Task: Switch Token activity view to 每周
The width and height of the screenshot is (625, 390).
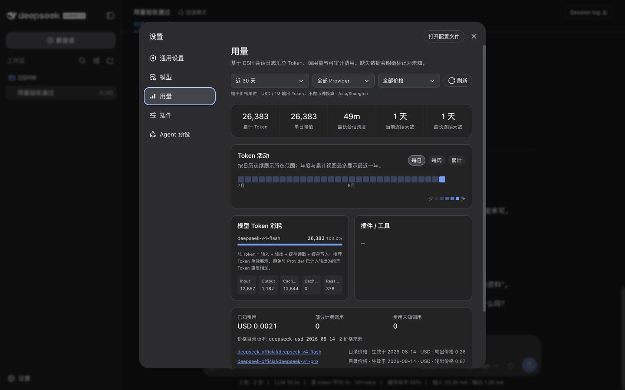Action: click(x=437, y=160)
